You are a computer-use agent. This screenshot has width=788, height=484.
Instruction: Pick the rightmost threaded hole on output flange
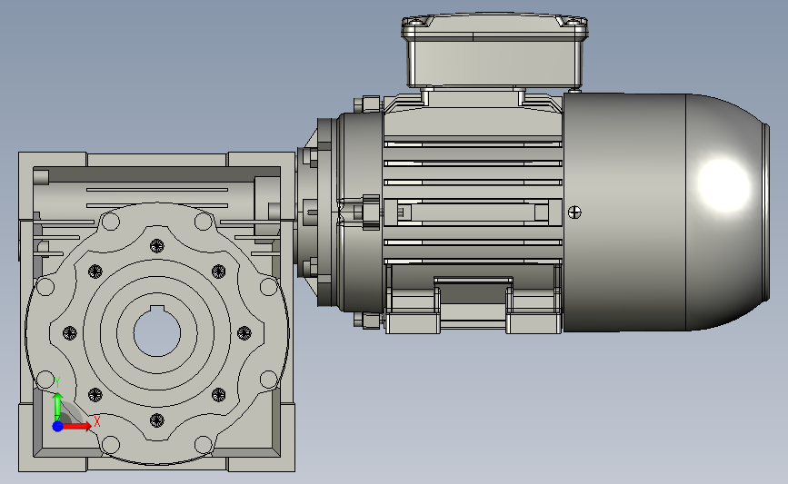(244, 333)
